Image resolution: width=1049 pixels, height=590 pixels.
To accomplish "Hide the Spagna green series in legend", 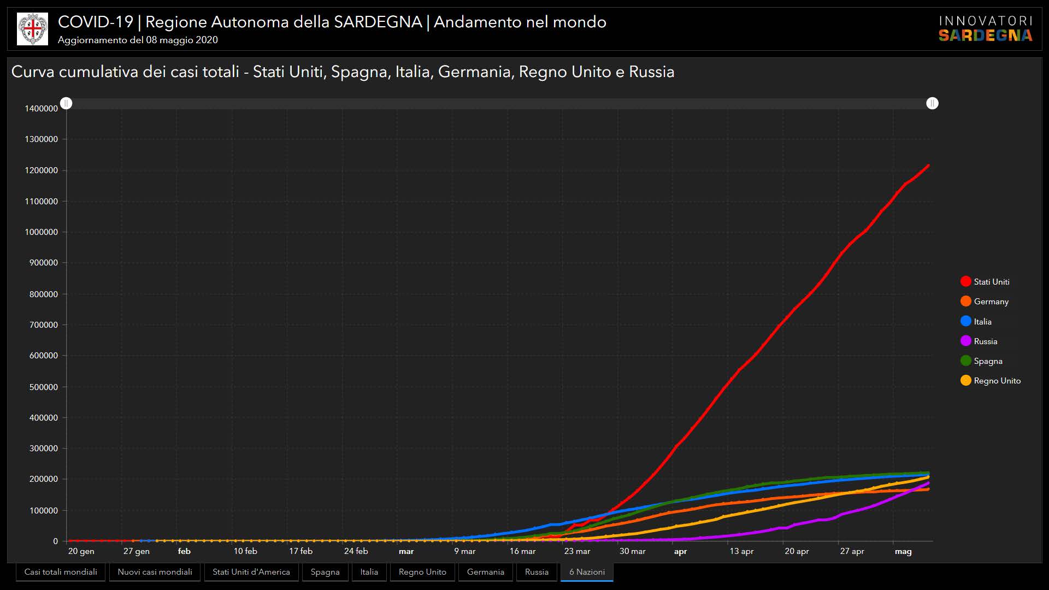I will [x=965, y=361].
